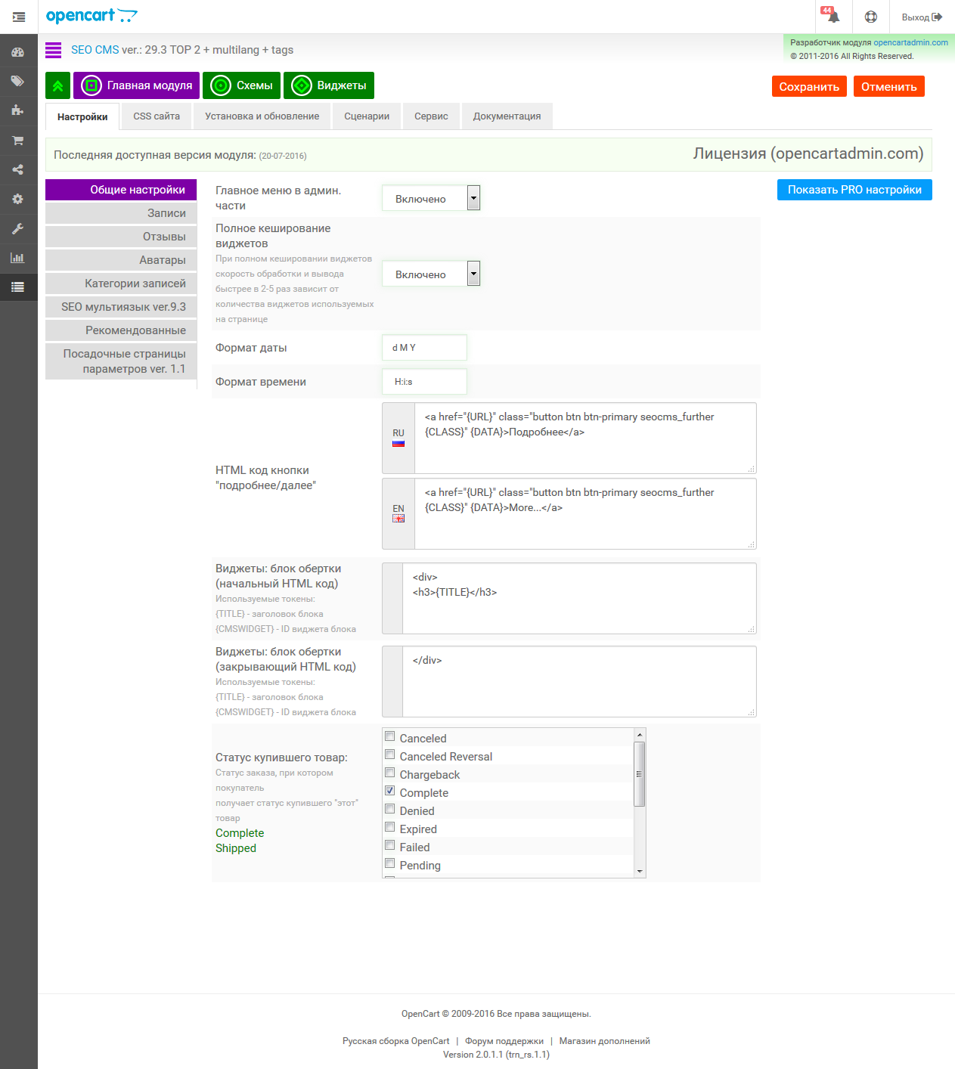The image size is (955, 1069).
Task: Tick the Expired status checkbox
Action: (390, 827)
